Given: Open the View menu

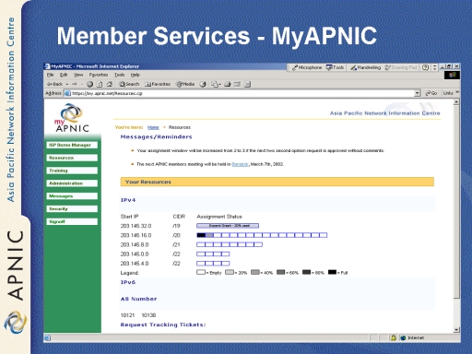Looking at the screenshot, I should 78,75.
